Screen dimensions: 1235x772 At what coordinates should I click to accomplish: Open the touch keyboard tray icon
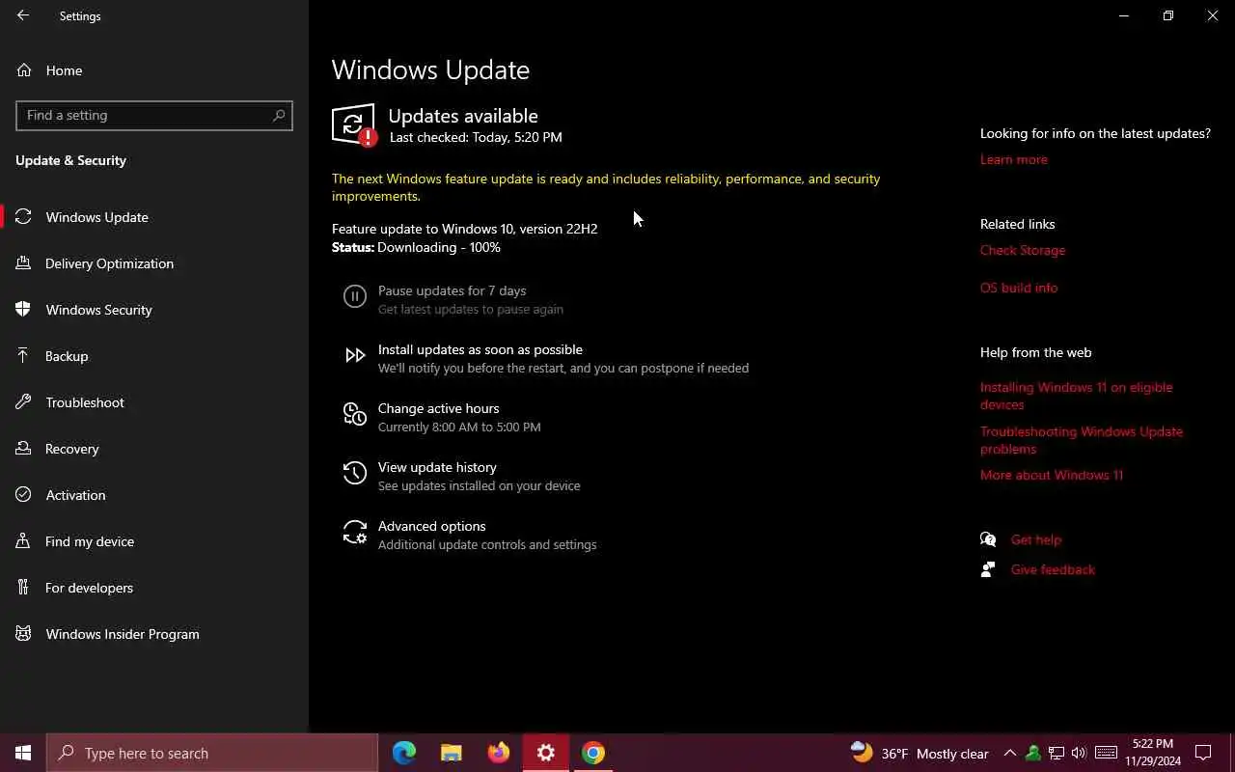coord(1107,753)
